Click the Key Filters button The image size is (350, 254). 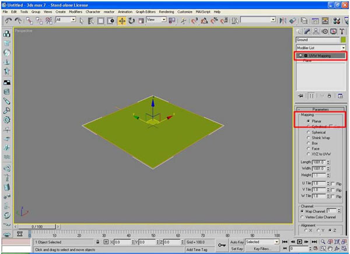pyautogui.click(x=261, y=248)
